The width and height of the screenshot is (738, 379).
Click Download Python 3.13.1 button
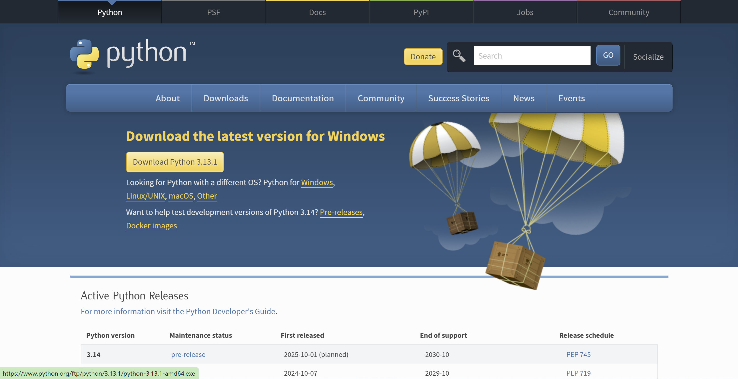[x=175, y=162]
